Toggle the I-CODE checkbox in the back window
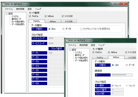The width and height of the screenshot is (138, 97). click(63, 16)
